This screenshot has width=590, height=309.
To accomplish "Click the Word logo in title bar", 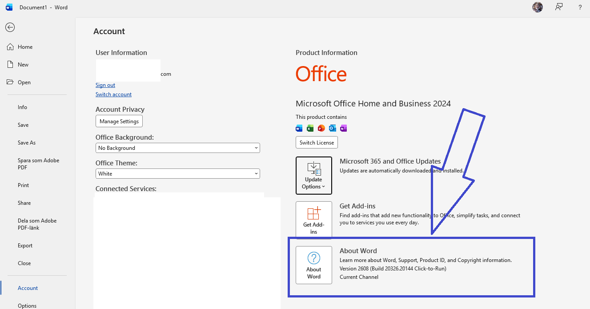I will [9, 8].
